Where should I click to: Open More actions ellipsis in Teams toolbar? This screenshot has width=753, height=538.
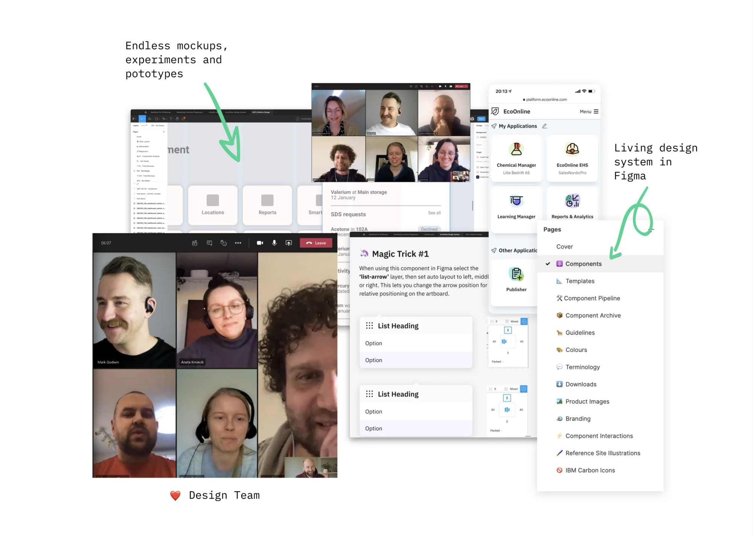(238, 243)
